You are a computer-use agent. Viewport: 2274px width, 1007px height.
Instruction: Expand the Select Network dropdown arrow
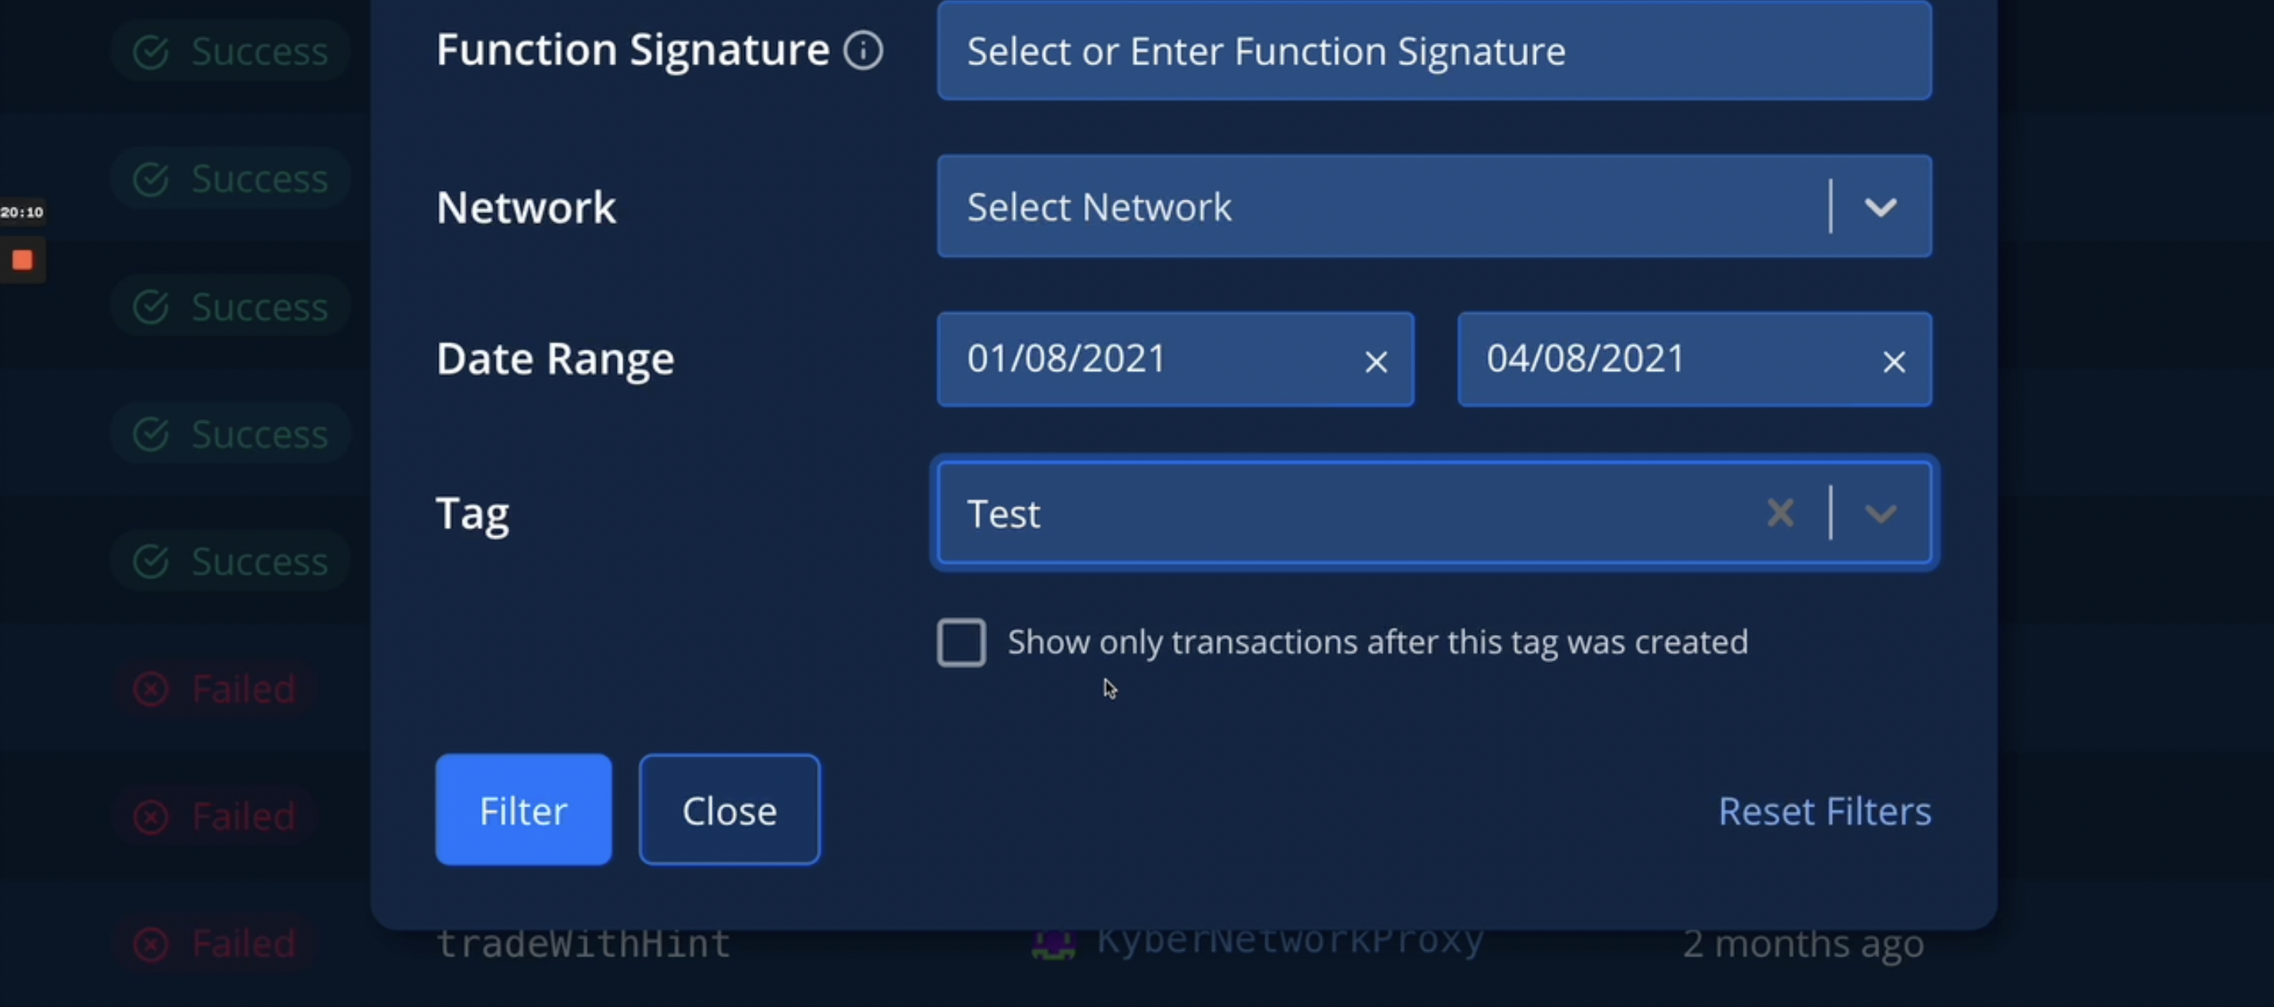1880,206
